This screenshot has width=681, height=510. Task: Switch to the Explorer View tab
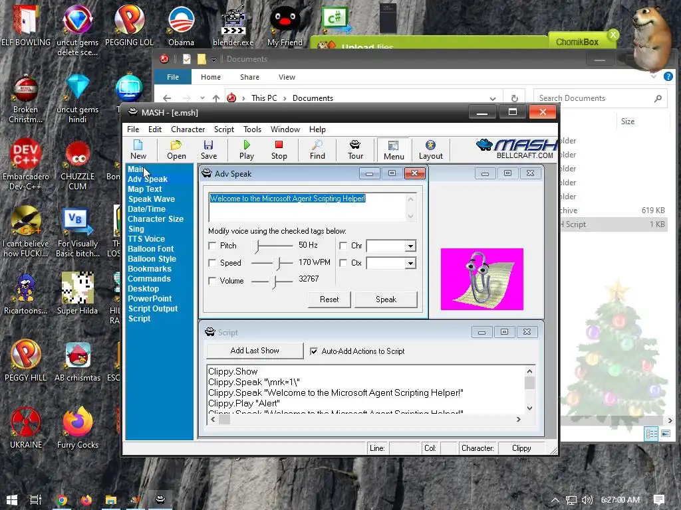click(x=287, y=77)
